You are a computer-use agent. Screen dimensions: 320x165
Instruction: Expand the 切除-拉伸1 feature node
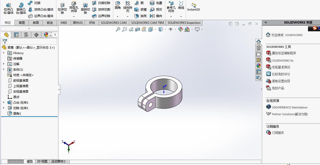4,108
